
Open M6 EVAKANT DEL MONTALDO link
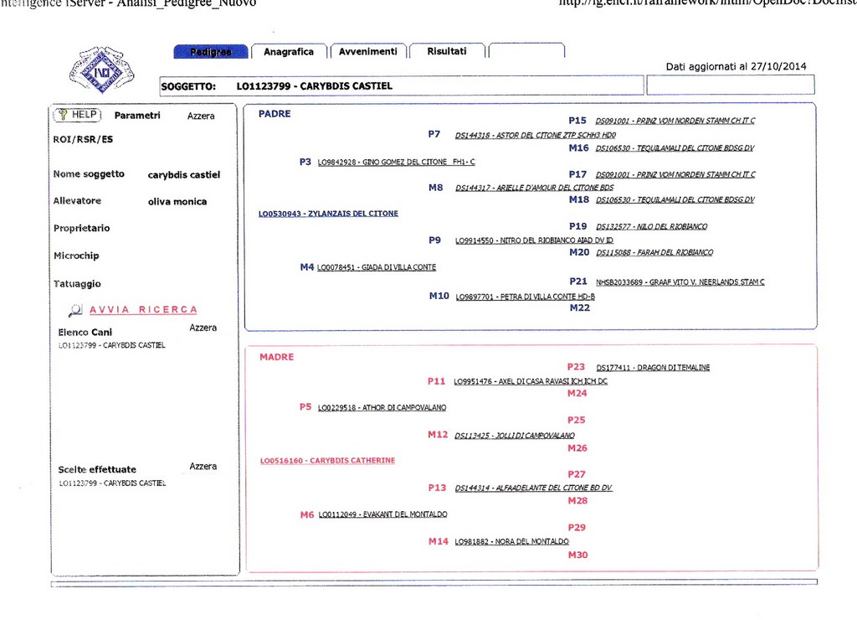382,514
